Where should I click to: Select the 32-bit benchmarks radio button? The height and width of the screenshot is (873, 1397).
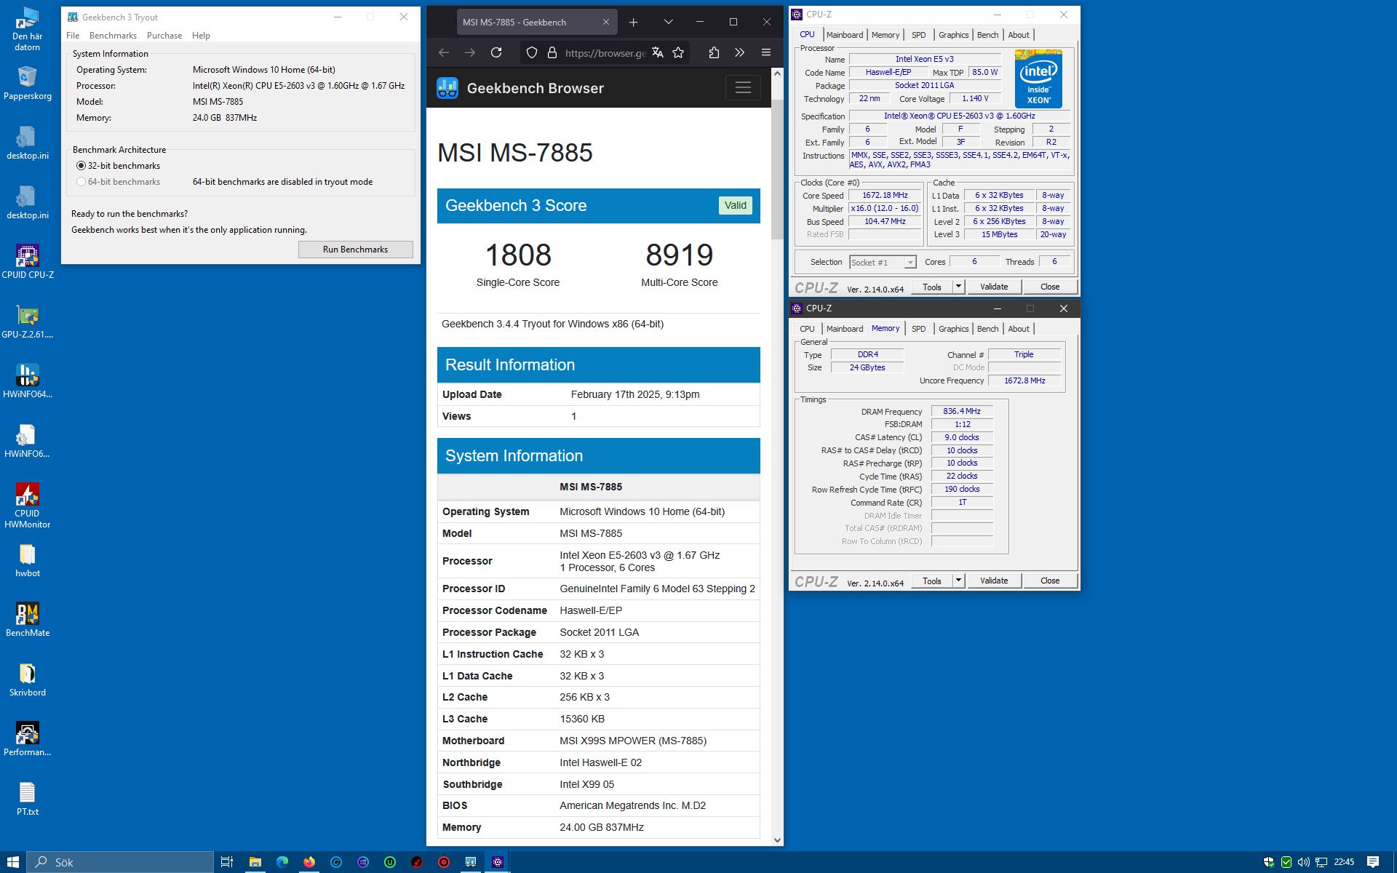pyautogui.click(x=81, y=166)
